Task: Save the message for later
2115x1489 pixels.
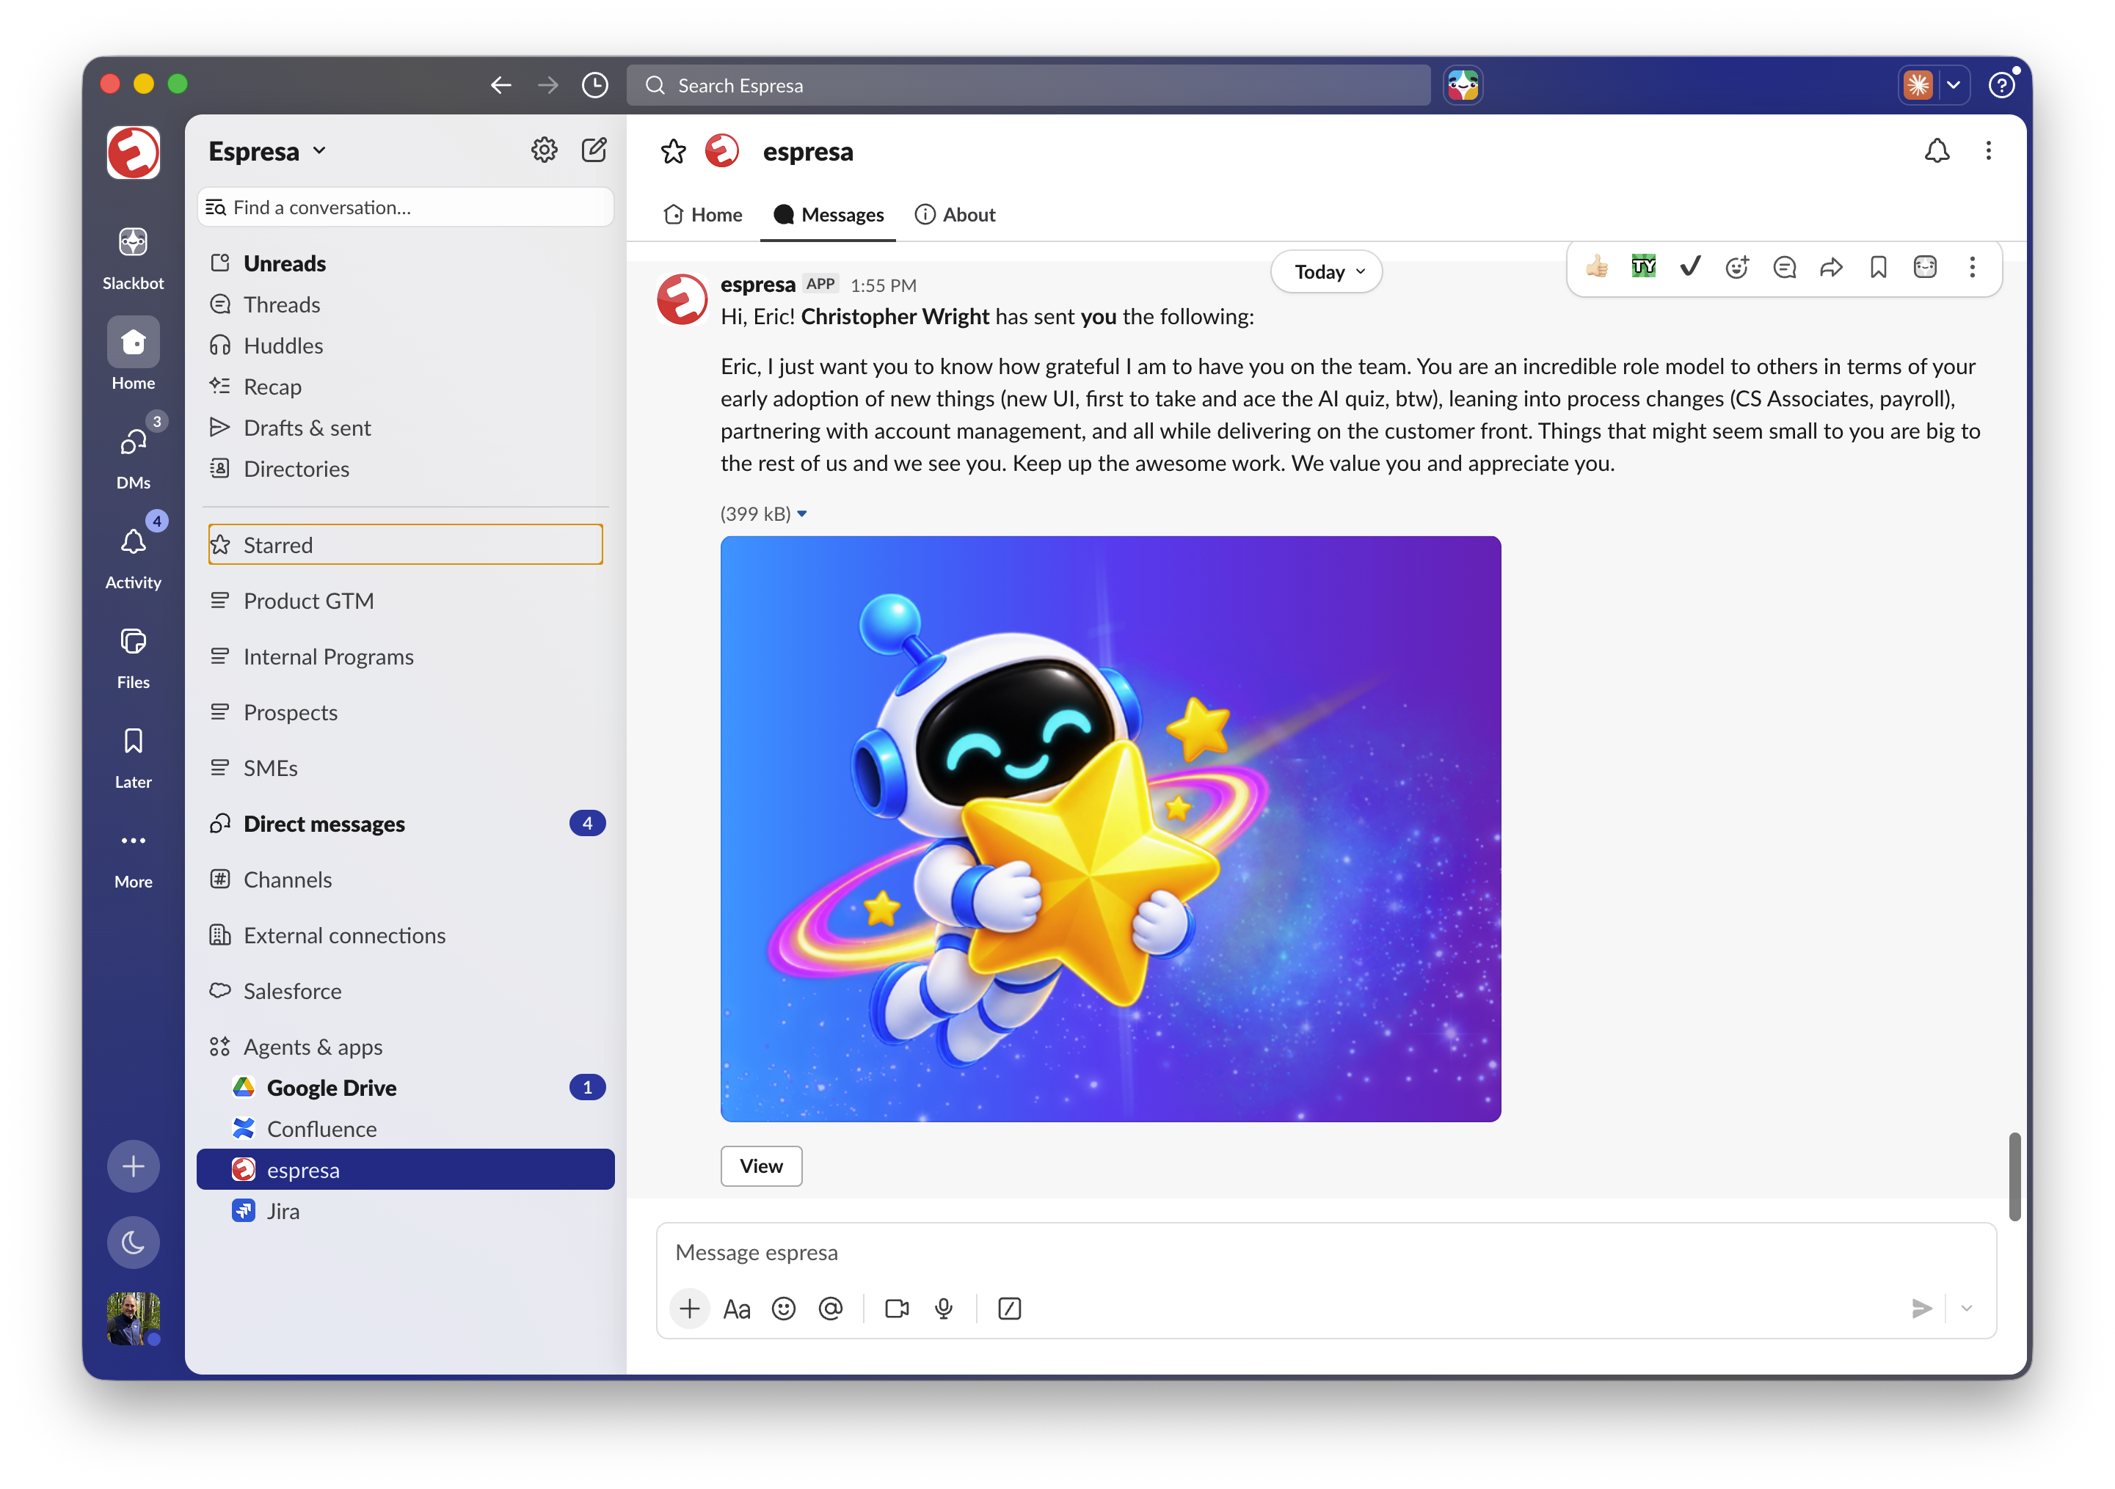Action: (1878, 267)
